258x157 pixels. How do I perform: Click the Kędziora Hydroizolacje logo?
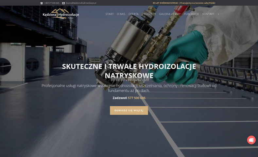(x=61, y=14)
